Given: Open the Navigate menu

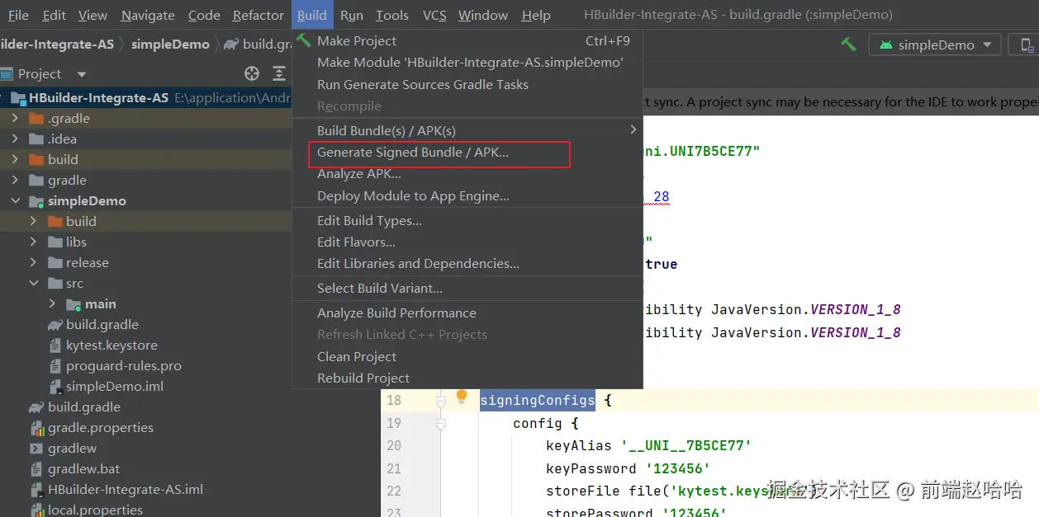Looking at the screenshot, I should pos(148,15).
